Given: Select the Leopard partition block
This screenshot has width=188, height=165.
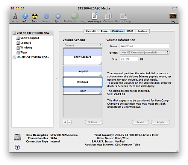Looking at the screenshot, I should 83,71.
